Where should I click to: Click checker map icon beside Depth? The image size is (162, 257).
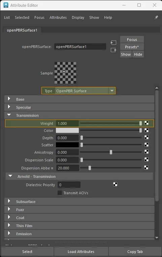click(x=147, y=137)
